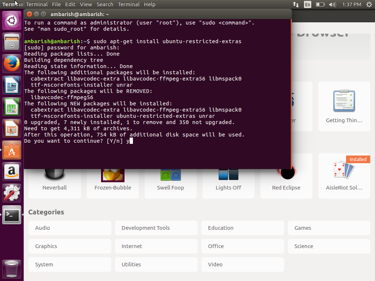375x281 pixels.
Task: Open the AisleRiot Solitaire card
Action: [344, 176]
